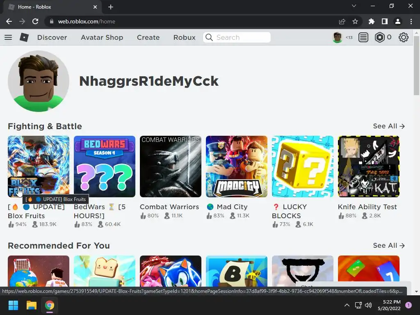Click the <13 age label
Viewport: 420px width, 315px height.
click(349, 37)
